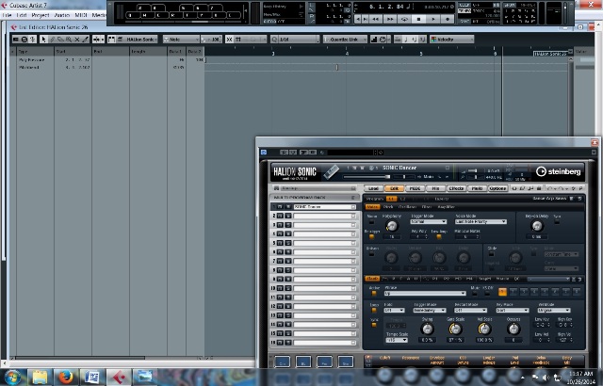
Task: Toggle the Retrigger switch under Mono
Action: point(371,237)
